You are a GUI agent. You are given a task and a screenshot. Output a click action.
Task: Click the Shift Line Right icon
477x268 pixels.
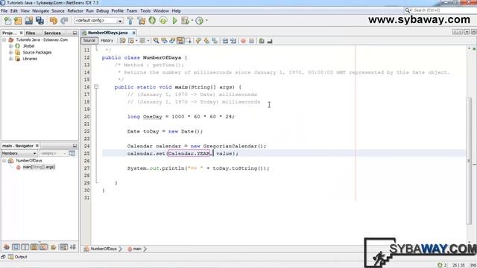point(233,41)
